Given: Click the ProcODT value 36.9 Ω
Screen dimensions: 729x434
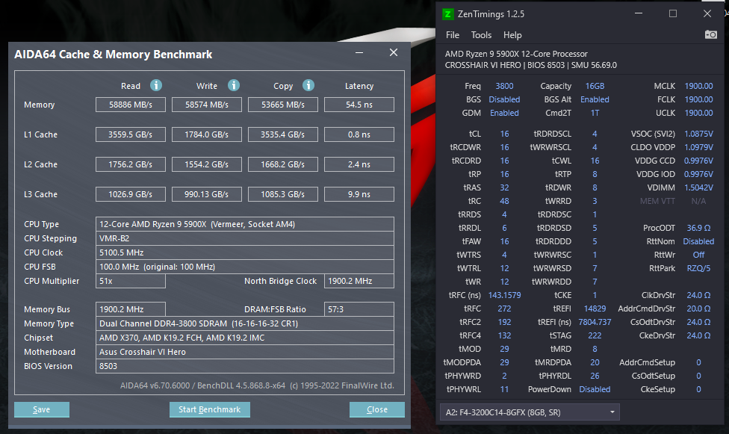Looking at the screenshot, I should tap(698, 228).
